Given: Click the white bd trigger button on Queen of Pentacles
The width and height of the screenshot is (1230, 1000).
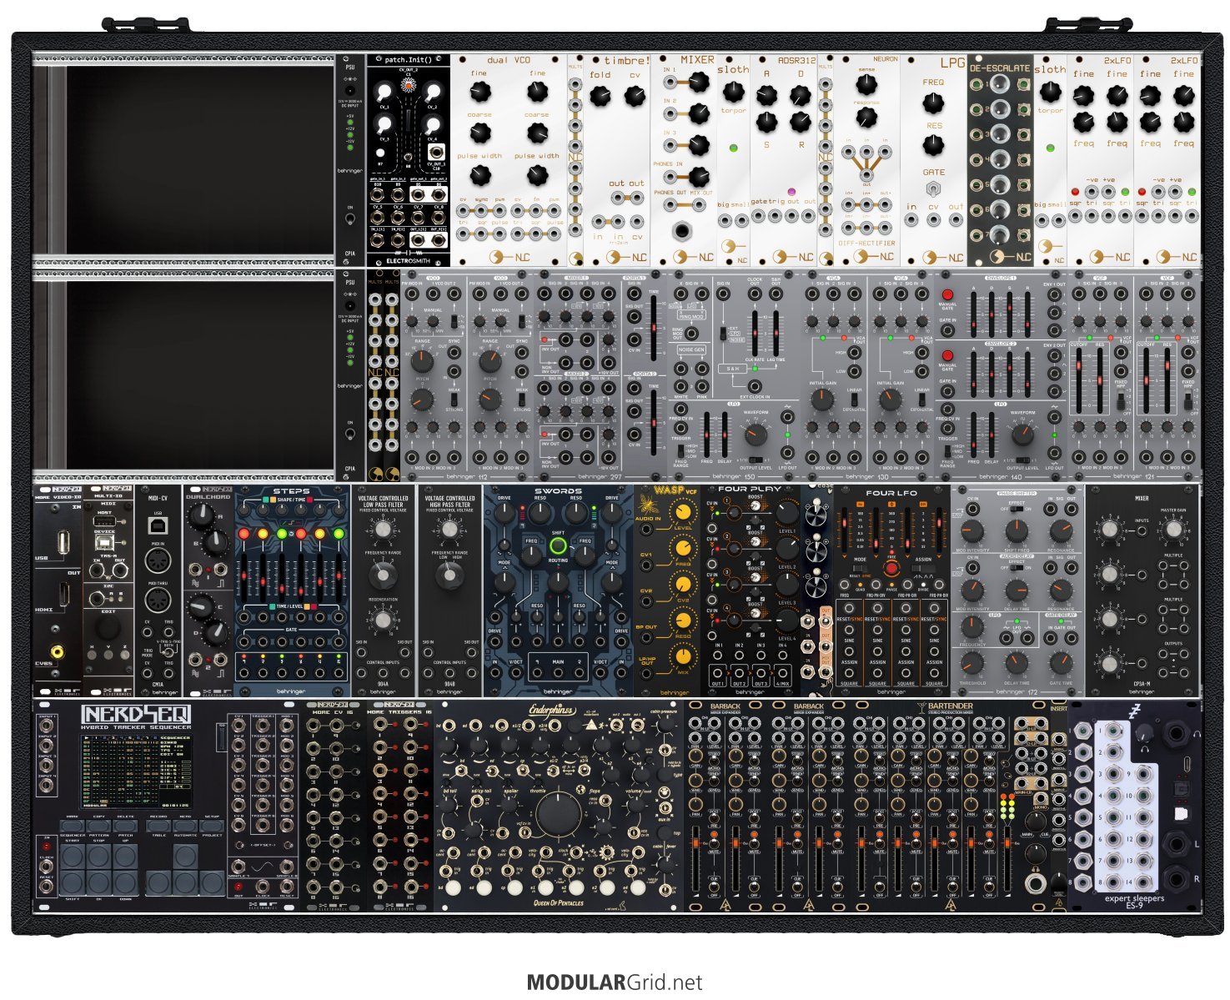Looking at the screenshot, I should [x=453, y=887].
